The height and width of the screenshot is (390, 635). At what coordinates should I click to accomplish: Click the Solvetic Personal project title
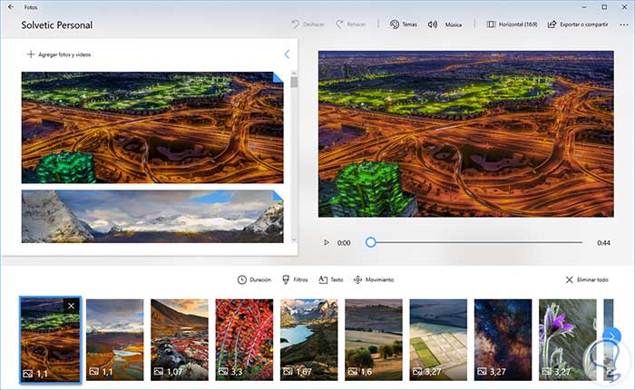56,25
